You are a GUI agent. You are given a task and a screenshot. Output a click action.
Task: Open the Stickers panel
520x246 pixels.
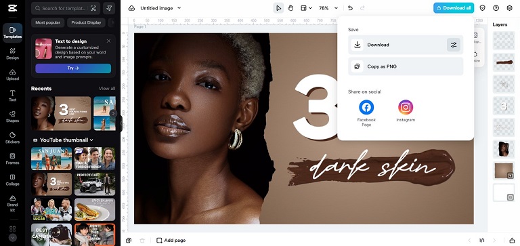pyautogui.click(x=13, y=138)
